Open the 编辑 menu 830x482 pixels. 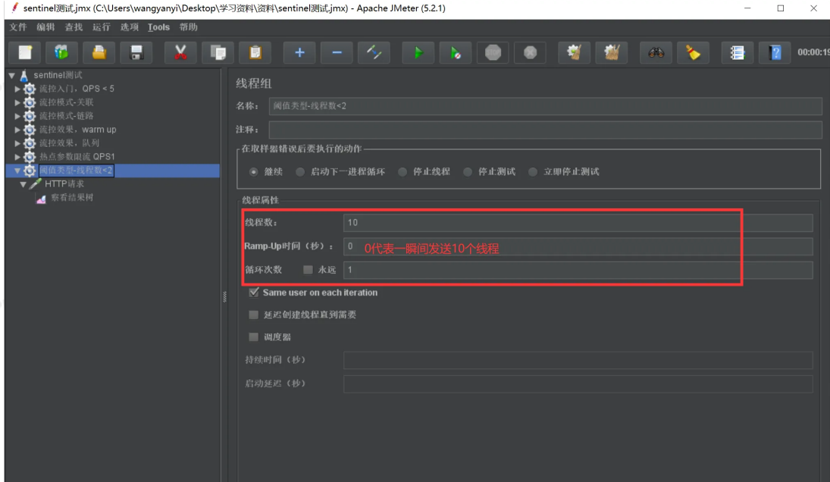tap(45, 27)
